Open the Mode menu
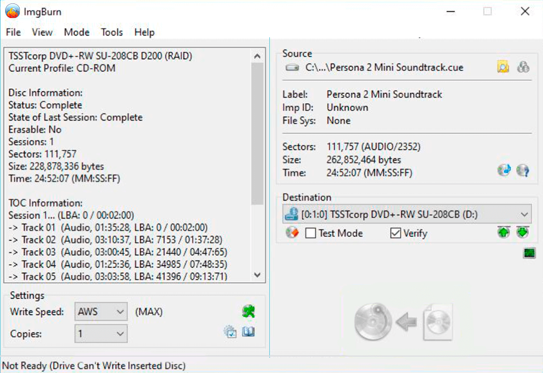Image resolution: width=543 pixels, height=373 pixels. [76, 32]
